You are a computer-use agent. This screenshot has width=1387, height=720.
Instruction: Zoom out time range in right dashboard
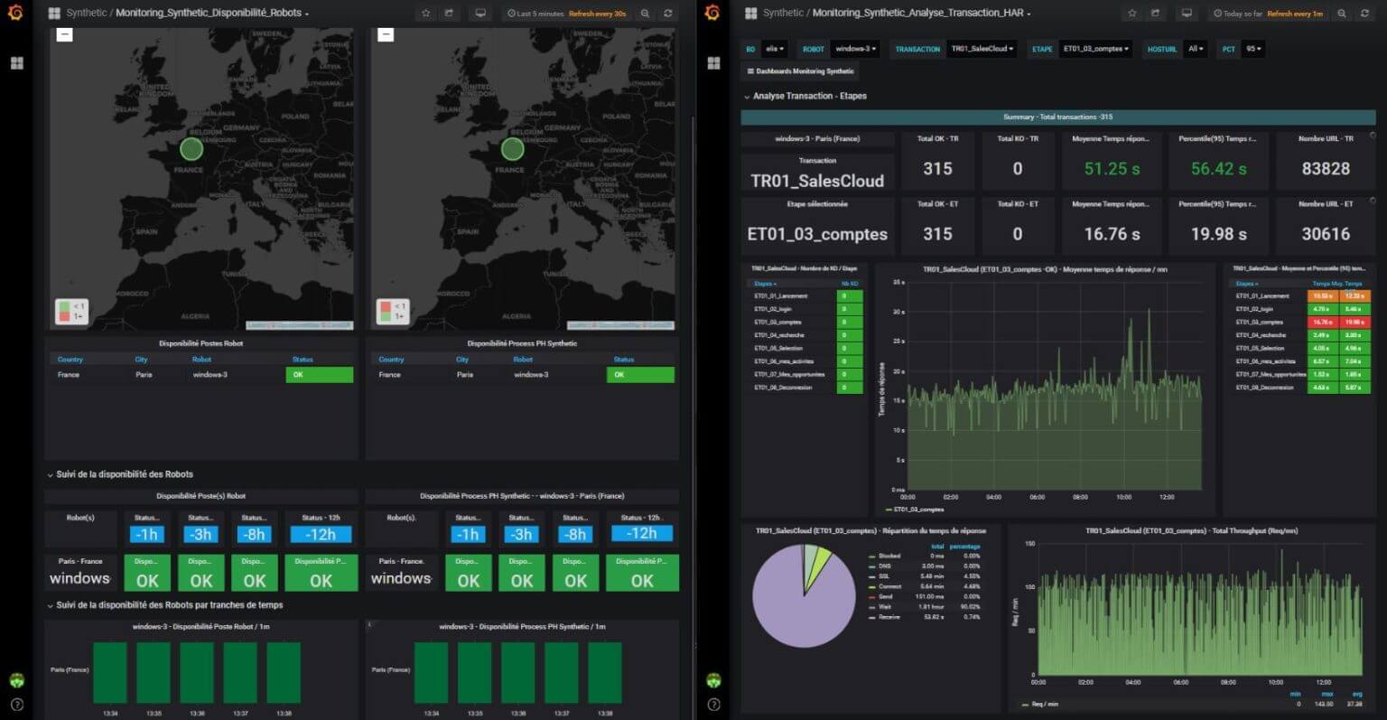click(x=1342, y=14)
